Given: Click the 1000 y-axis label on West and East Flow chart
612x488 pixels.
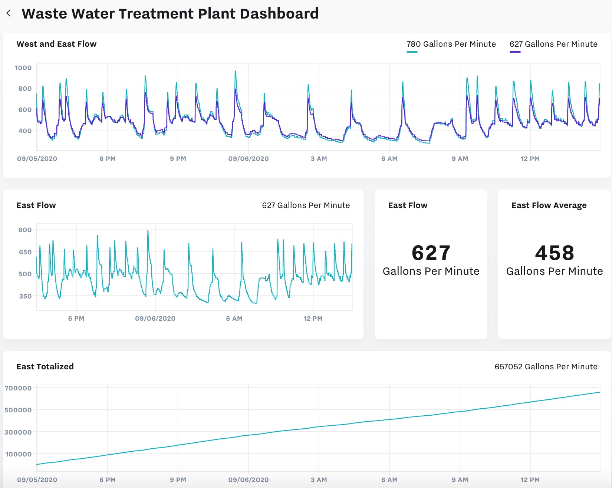Looking at the screenshot, I should 23,67.
